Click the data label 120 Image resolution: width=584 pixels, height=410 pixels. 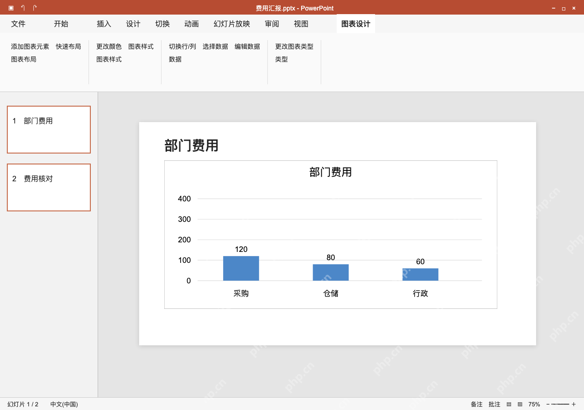[x=241, y=249]
